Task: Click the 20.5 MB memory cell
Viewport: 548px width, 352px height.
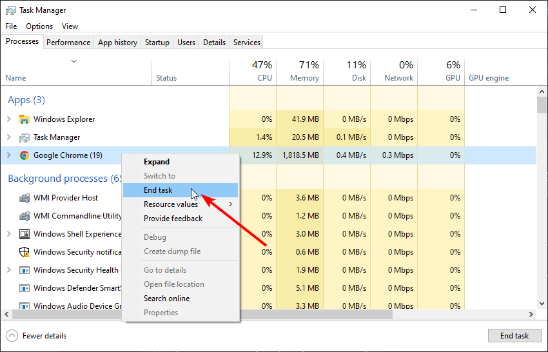Action: 300,137
